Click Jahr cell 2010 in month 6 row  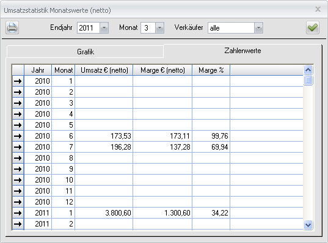tap(38, 136)
